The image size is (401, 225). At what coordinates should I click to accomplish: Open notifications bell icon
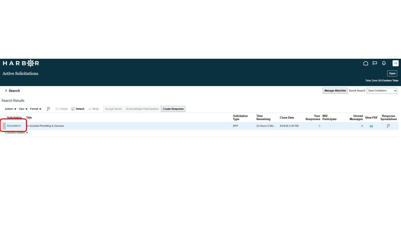click(384, 63)
